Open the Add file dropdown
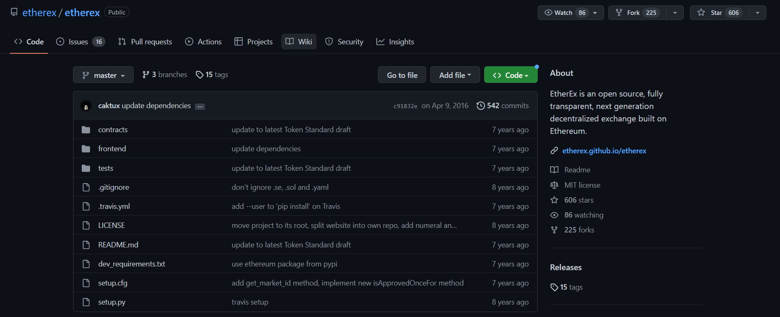Screen dimensions: 780x317 point(455,75)
